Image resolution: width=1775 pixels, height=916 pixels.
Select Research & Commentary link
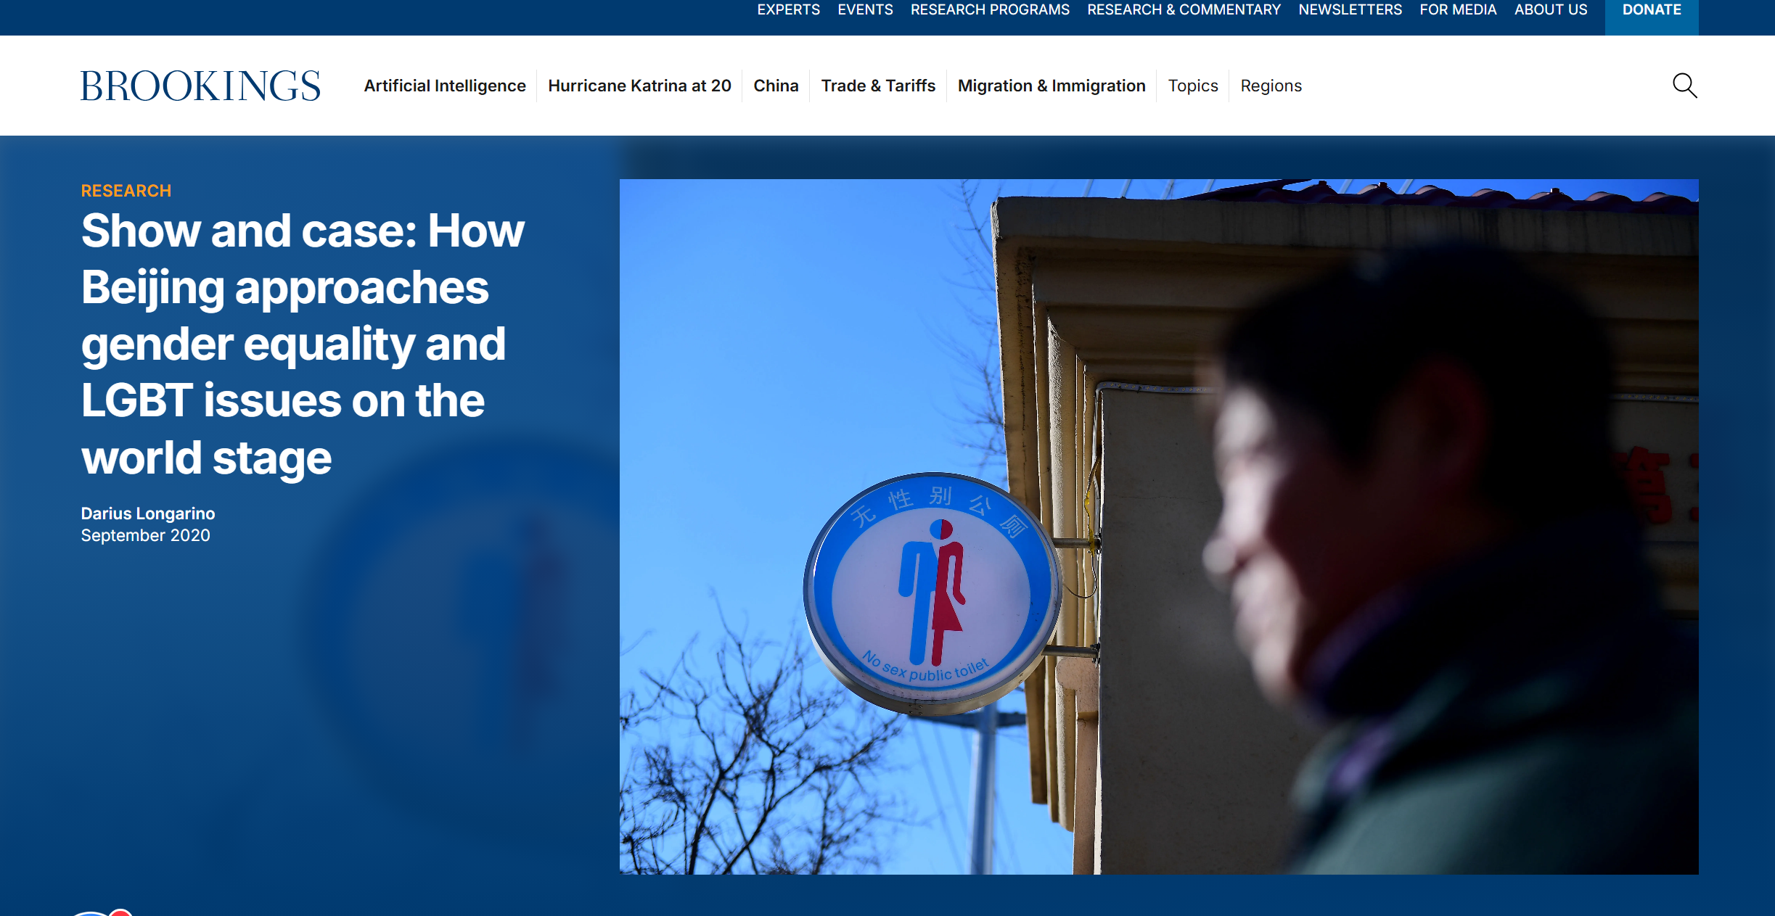tap(1184, 10)
